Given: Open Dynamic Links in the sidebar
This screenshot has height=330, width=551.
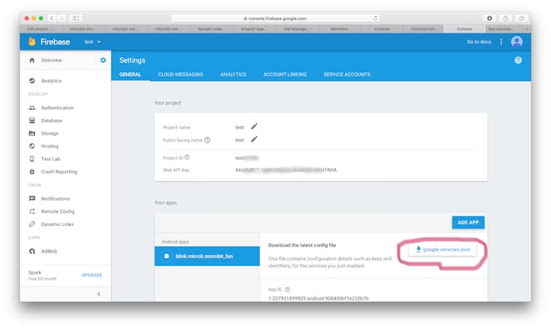Looking at the screenshot, I should (x=57, y=224).
